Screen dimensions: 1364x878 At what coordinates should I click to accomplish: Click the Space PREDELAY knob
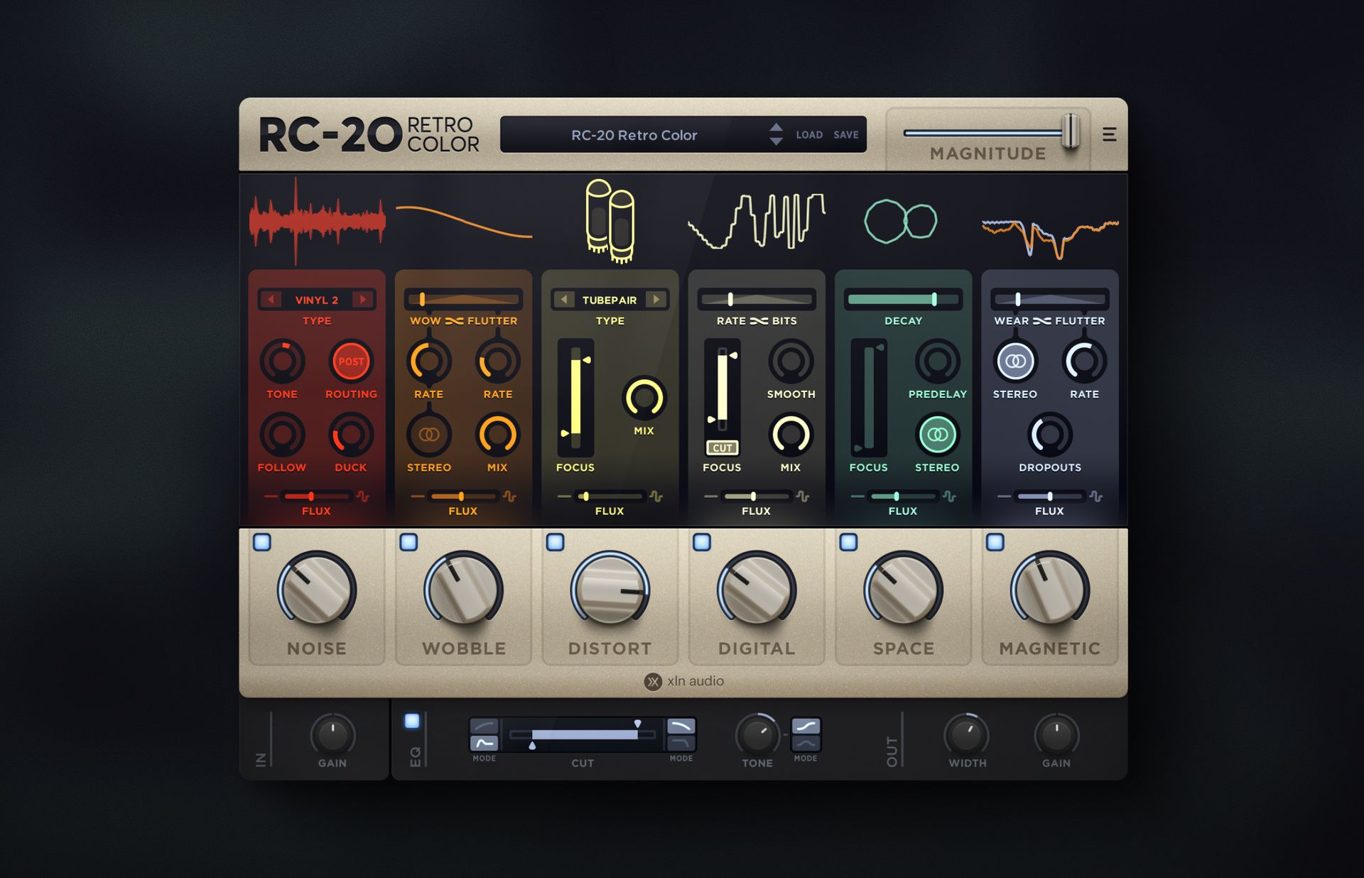pyautogui.click(x=937, y=361)
